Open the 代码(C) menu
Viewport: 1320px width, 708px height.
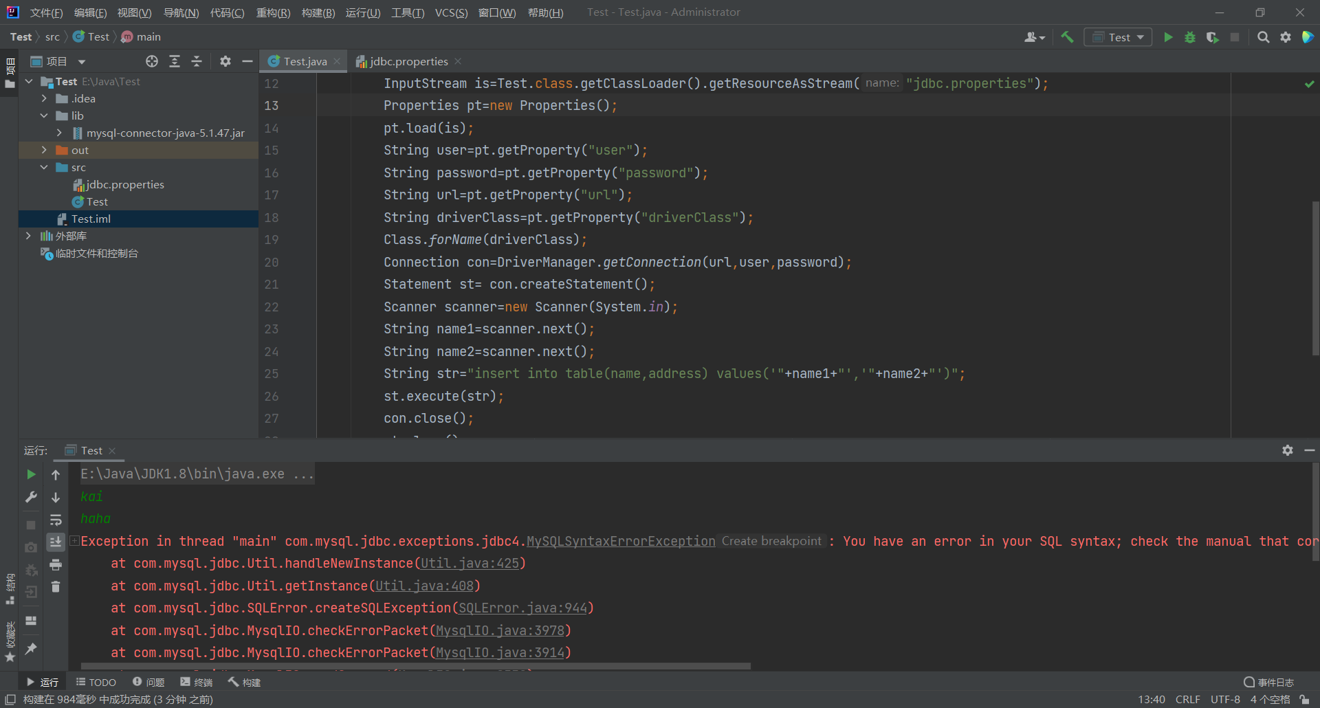pos(227,13)
